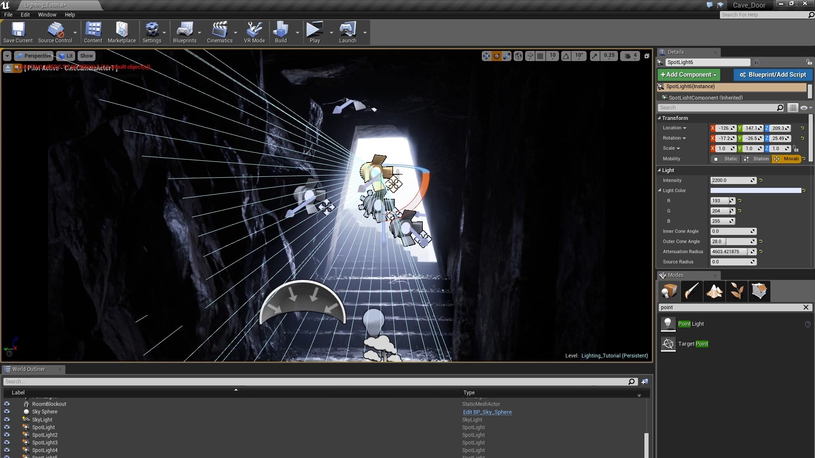The height and width of the screenshot is (458, 815).
Task: Open the Add Component dropdown
Action: pyautogui.click(x=689, y=75)
